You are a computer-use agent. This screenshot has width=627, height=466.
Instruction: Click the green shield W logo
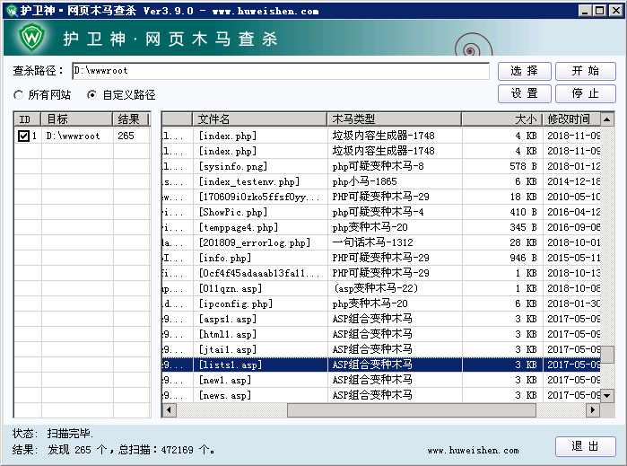32,37
